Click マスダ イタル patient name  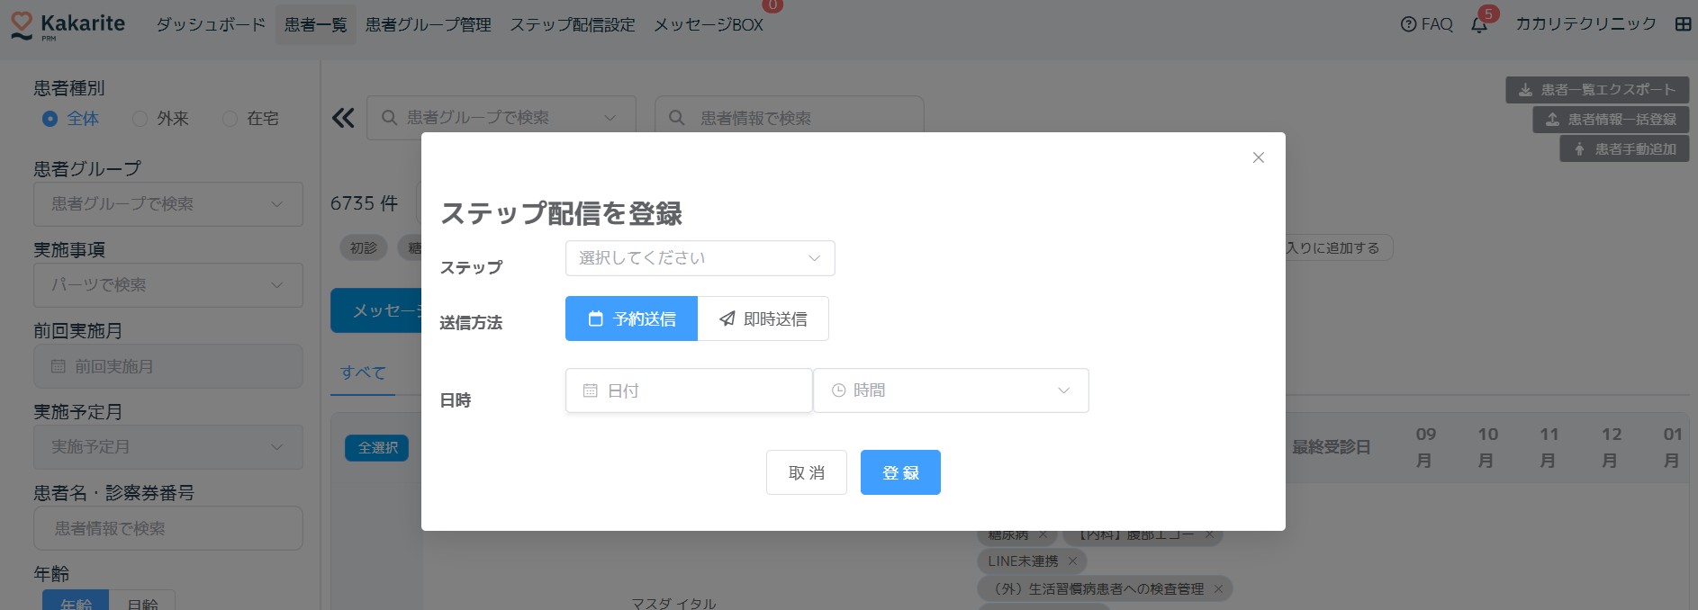[x=673, y=604]
